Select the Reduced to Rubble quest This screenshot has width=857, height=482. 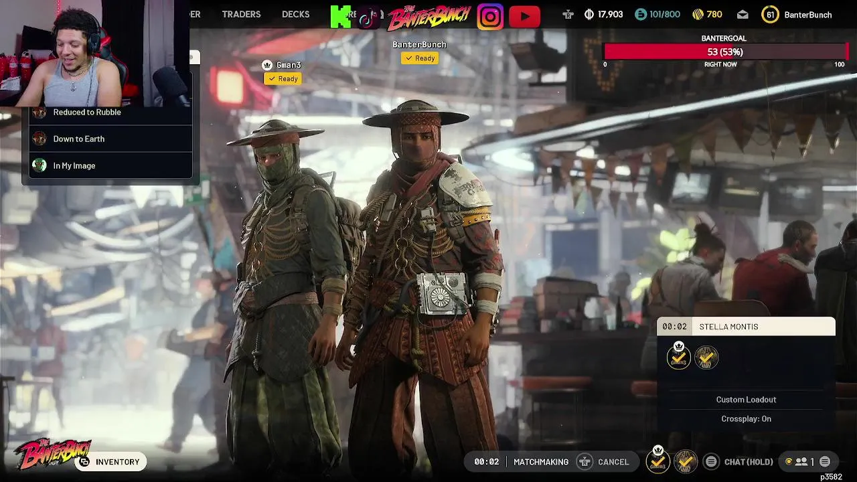[110, 112]
